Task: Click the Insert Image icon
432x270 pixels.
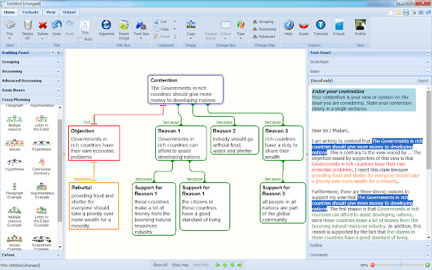Action: coord(124,25)
